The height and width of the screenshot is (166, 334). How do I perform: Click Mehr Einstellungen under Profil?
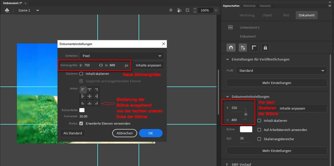coord(277,83)
